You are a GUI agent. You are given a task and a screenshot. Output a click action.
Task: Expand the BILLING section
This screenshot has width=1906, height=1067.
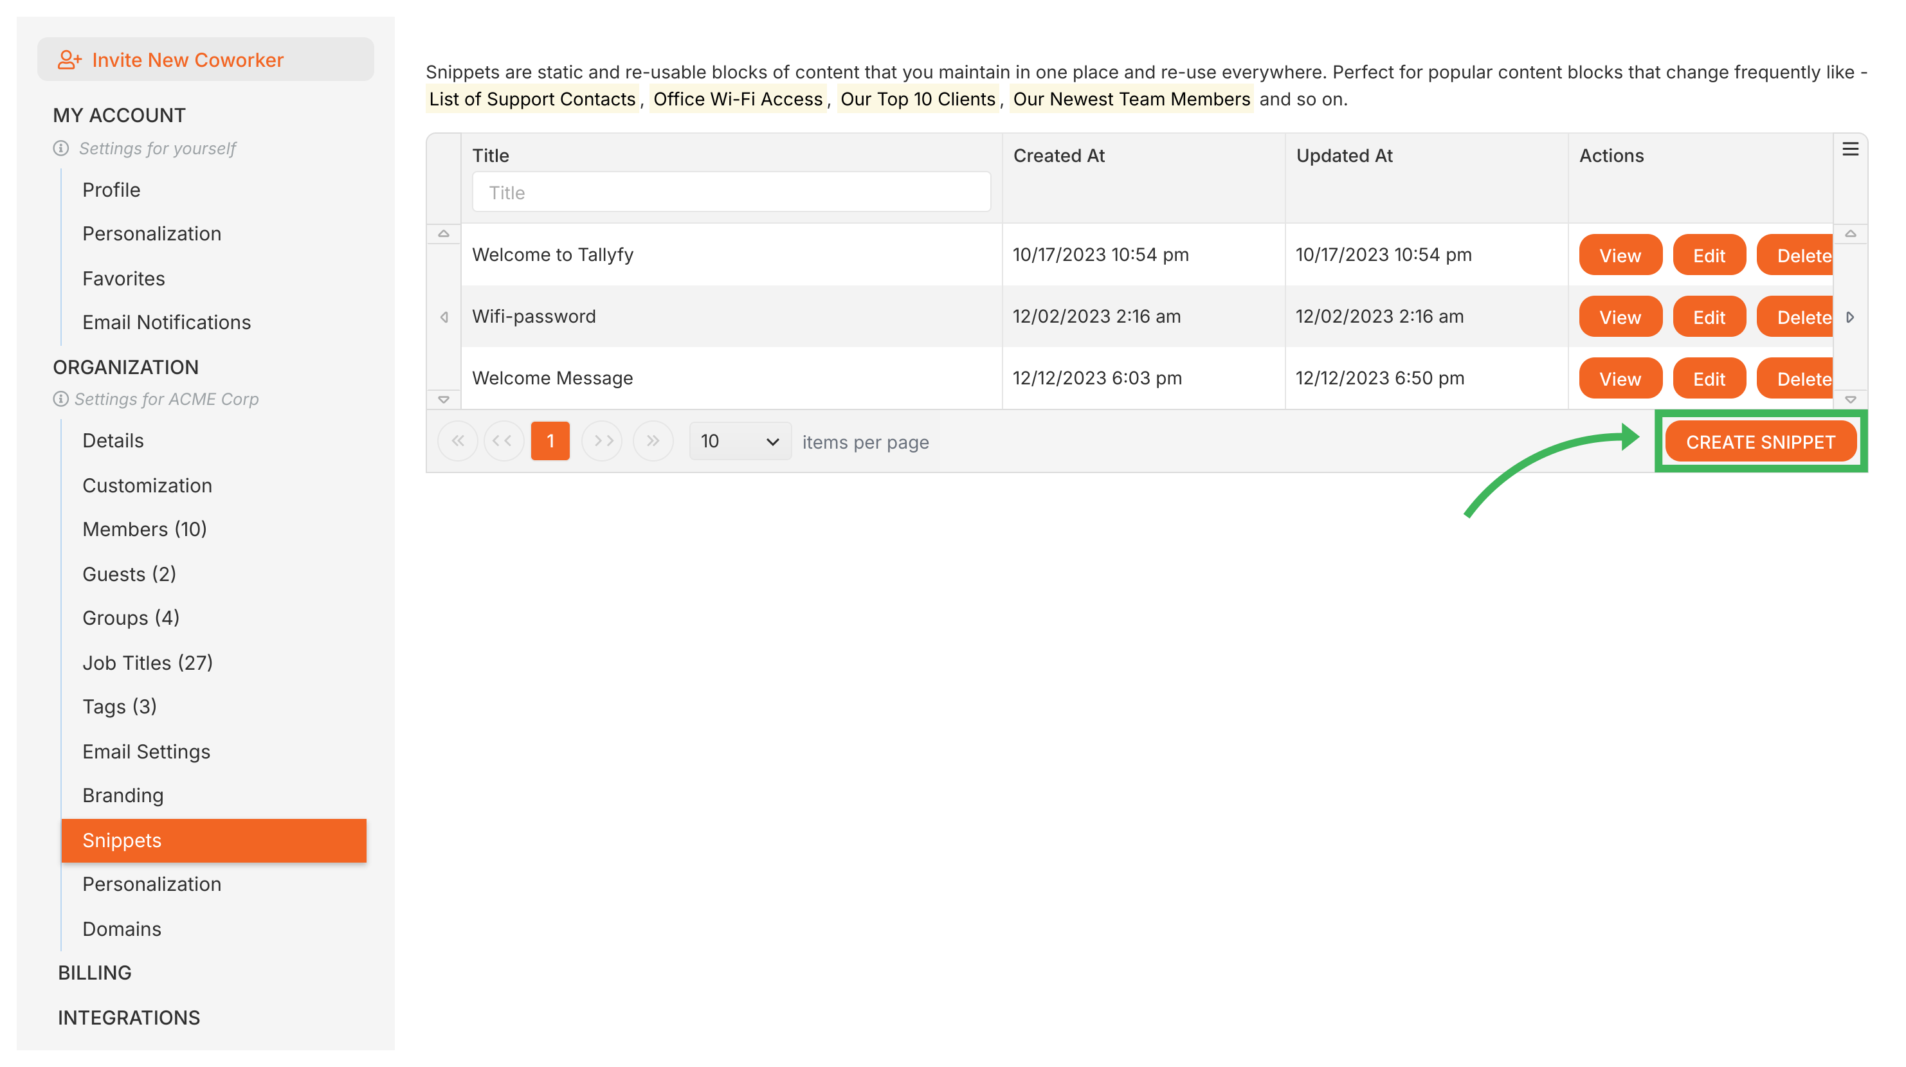[x=95, y=973]
